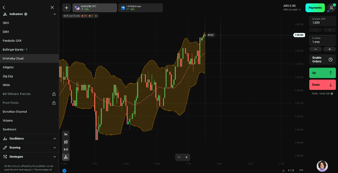This screenshot has width=338, height=173.
Task: Choose Ichimoku Cloud indicator
Action: click(x=29, y=58)
